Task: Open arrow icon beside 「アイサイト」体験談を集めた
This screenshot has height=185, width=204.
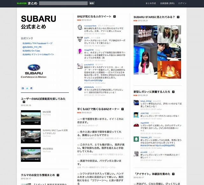Action: pos(173,174)
